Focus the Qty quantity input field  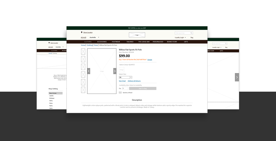pyautogui.click(x=125, y=88)
